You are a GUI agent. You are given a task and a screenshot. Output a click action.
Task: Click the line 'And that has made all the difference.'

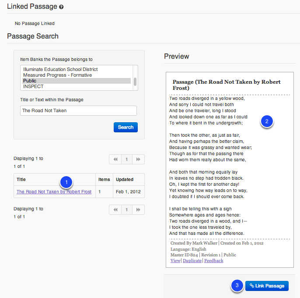point(206,234)
